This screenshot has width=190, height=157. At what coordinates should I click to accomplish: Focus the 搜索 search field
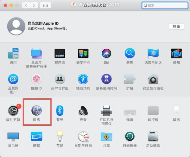pos(165,5)
